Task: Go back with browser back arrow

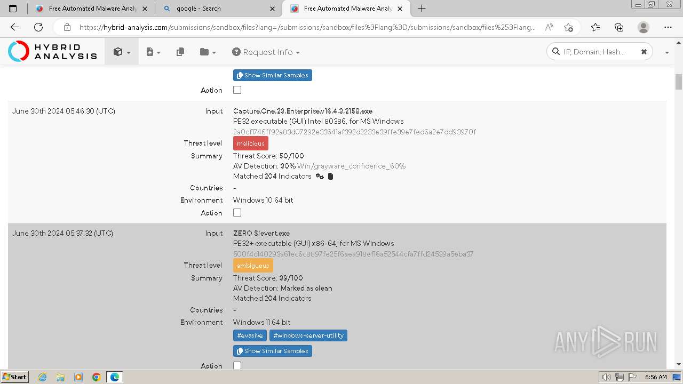Action: click(x=15, y=27)
